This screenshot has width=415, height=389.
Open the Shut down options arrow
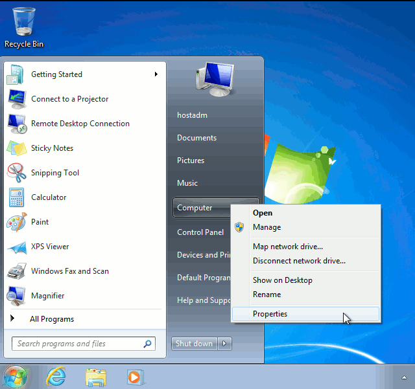pyautogui.click(x=225, y=344)
